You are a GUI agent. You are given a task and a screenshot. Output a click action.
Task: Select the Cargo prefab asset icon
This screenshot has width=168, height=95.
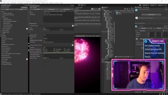117,12
